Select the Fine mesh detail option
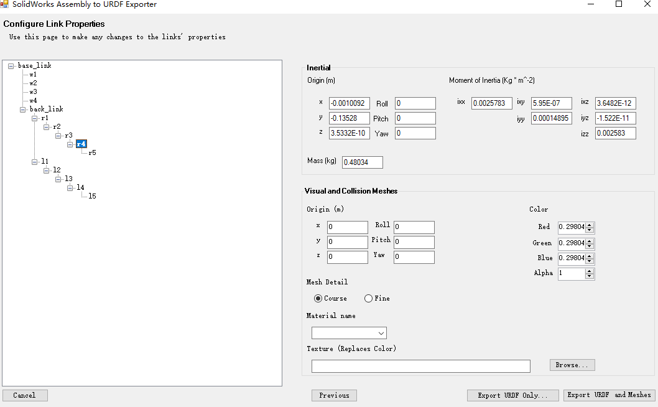Viewport: 658px width, 407px height. (x=368, y=298)
